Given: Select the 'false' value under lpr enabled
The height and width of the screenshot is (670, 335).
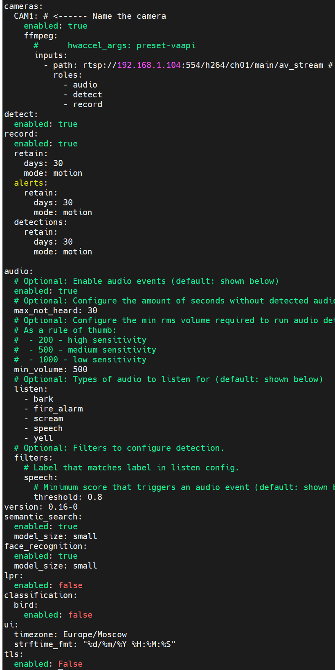Looking at the screenshot, I should pyautogui.click(x=70, y=585).
